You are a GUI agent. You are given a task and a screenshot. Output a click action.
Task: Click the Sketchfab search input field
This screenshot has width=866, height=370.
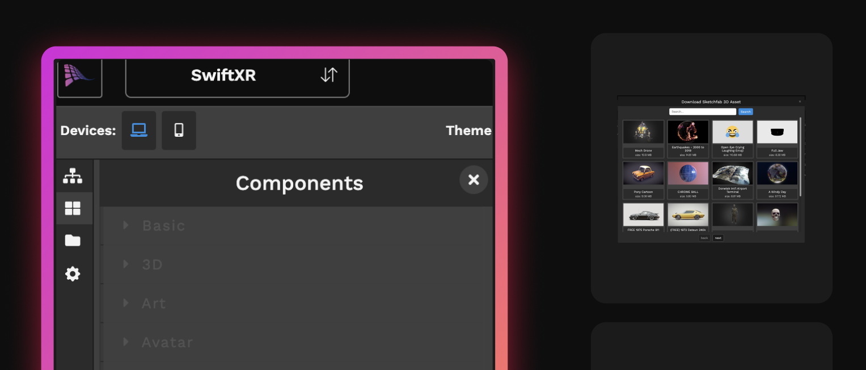click(x=703, y=112)
